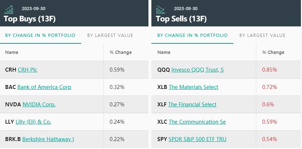Click The Communication Se link
Viewport: 302px width, 149px height.
197,122
